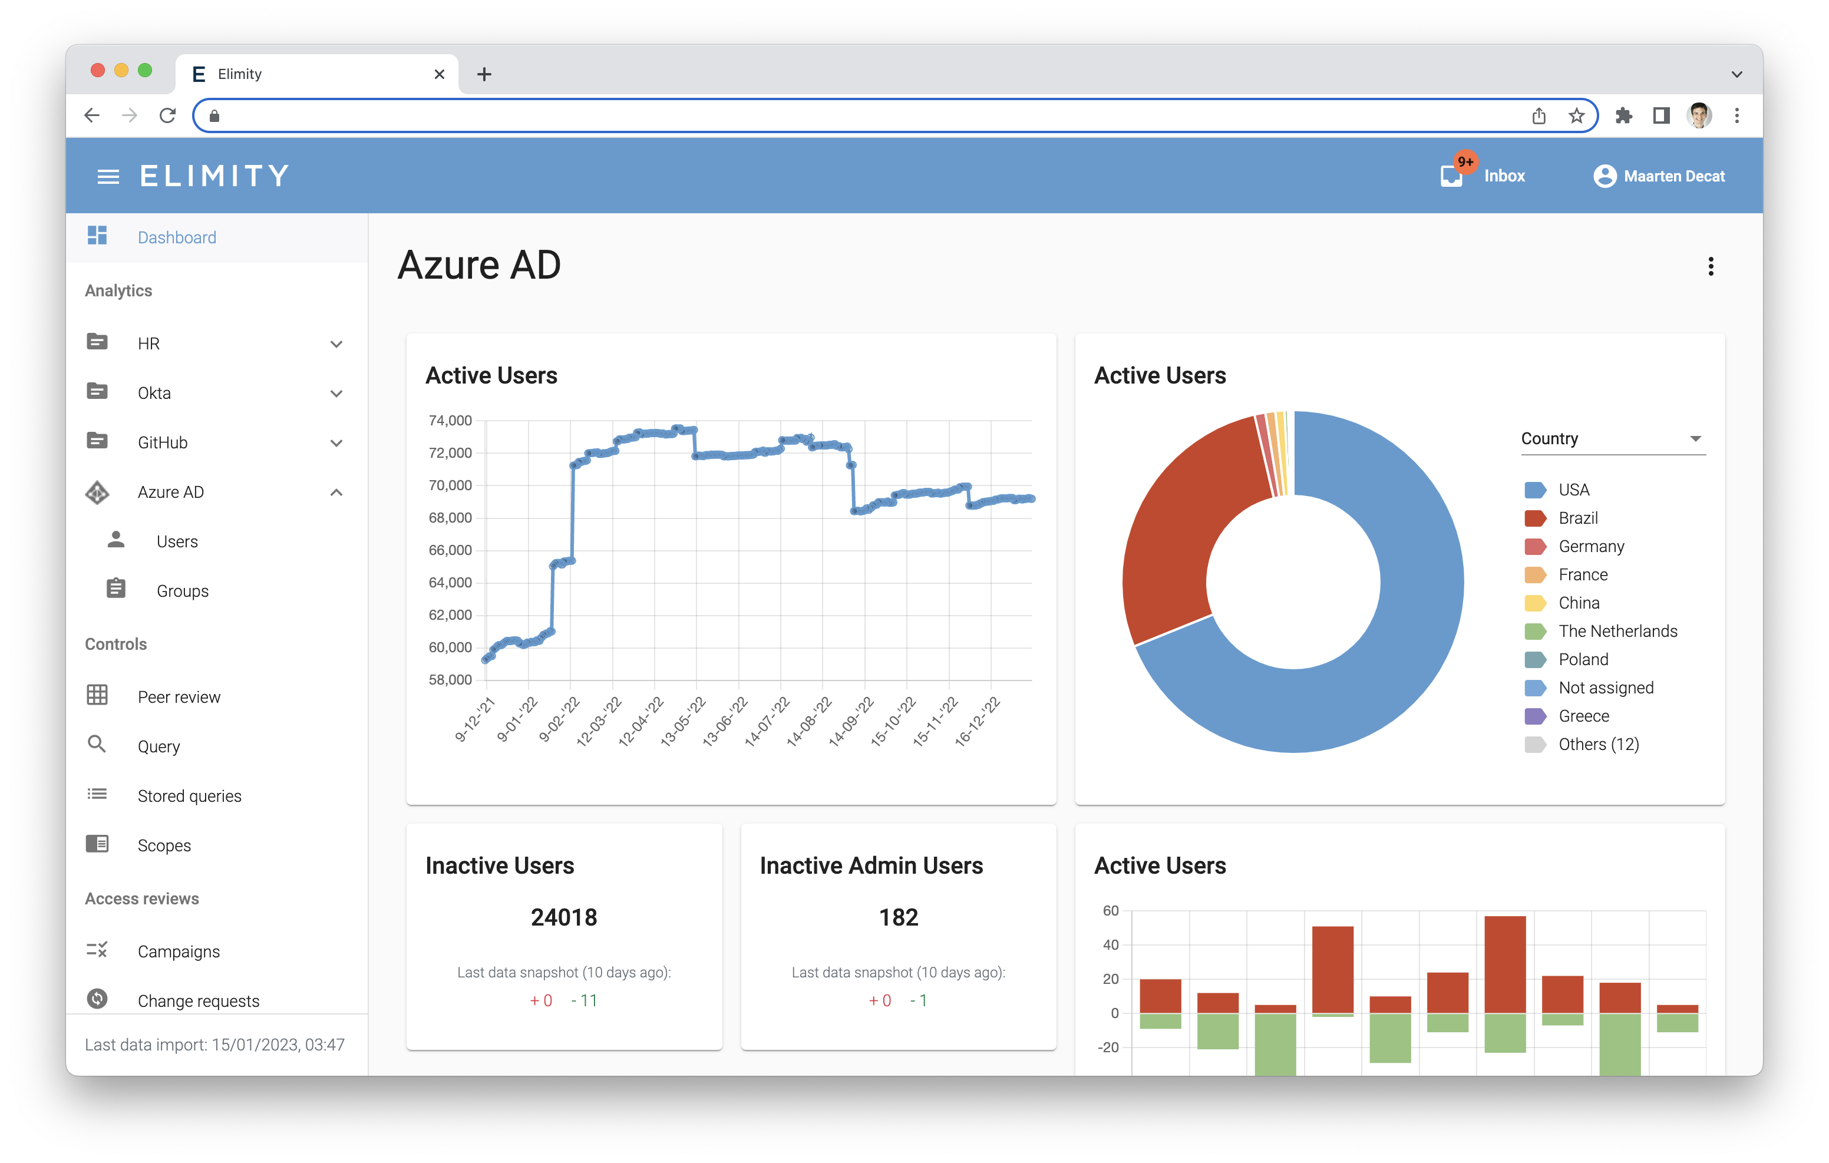Screen dimensions: 1829x1163
Task: Click the Scopes sidebar item
Action: pyautogui.click(x=163, y=845)
